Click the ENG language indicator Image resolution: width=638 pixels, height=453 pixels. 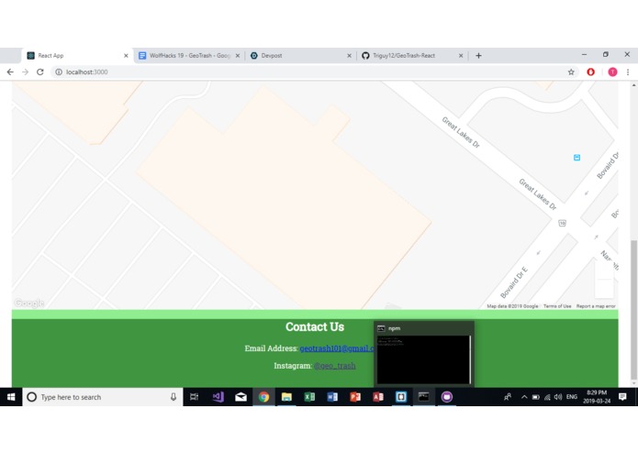[x=572, y=397]
